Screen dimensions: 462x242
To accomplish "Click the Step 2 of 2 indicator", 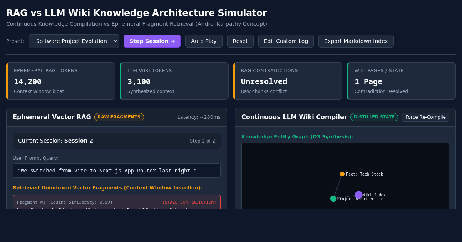I will [203, 141].
